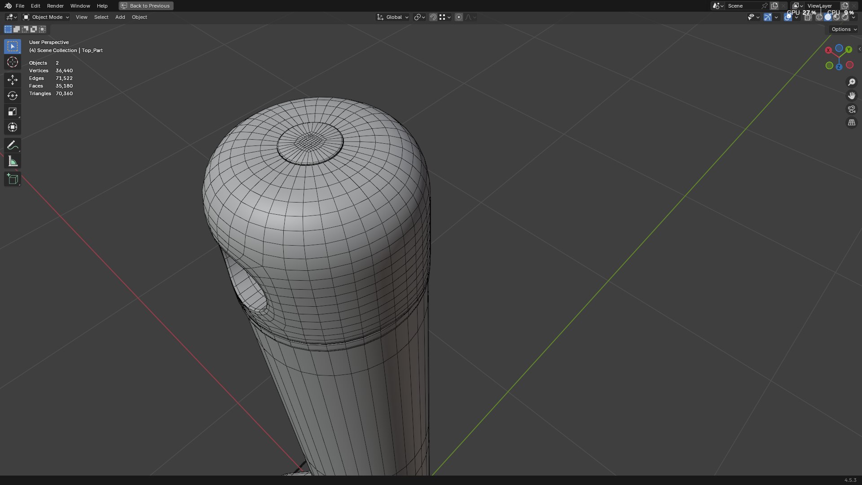Image resolution: width=862 pixels, height=485 pixels.
Task: Open snapping options dropdown
Action: pos(445,17)
